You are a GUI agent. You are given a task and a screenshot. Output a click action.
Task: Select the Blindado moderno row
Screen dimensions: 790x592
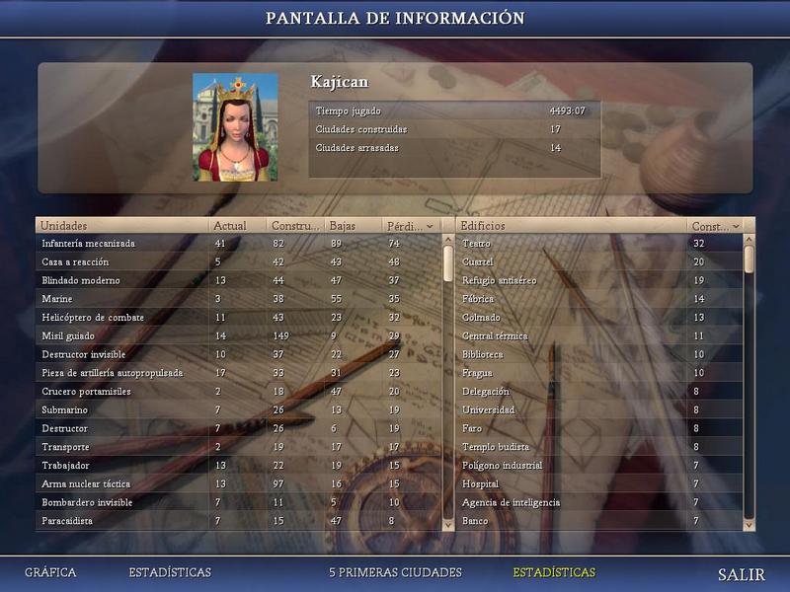pyautogui.click(x=239, y=280)
